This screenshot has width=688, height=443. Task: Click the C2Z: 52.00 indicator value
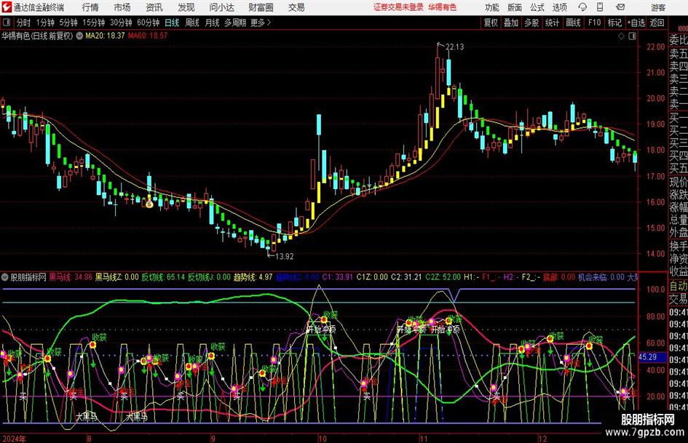[x=443, y=277]
